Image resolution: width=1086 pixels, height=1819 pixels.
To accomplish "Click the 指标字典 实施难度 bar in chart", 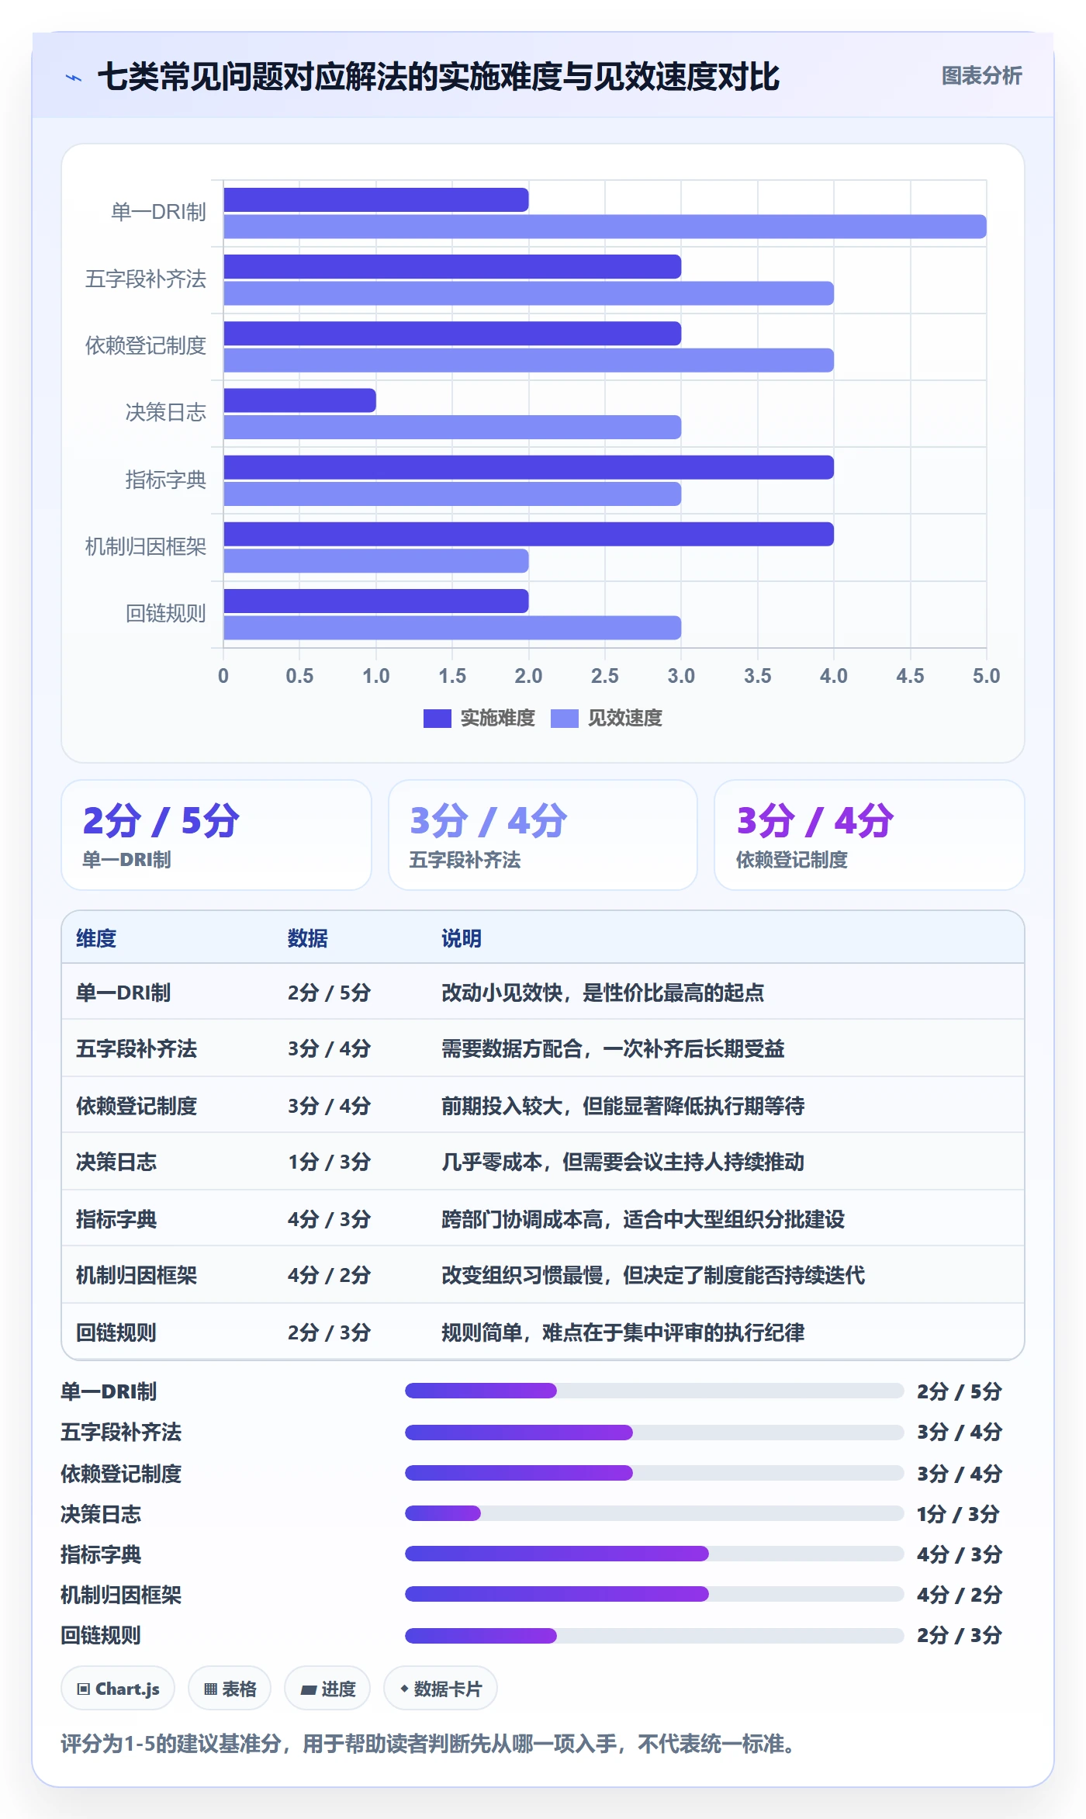I will (528, 467).
